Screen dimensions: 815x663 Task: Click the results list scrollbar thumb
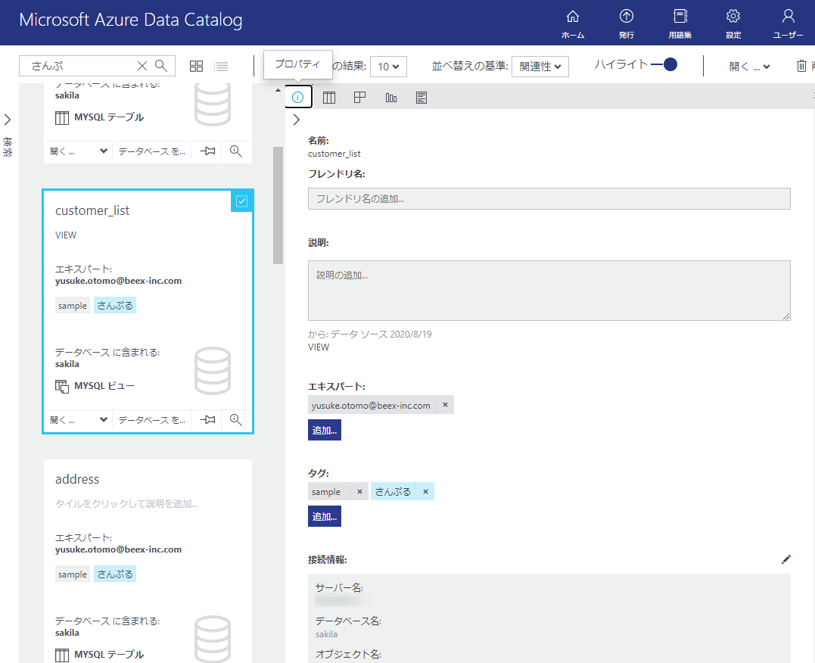click(x=278, y=205)
